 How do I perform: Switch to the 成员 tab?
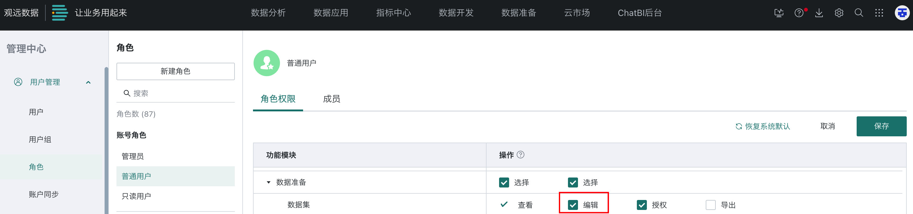click(x=331, y=99)
